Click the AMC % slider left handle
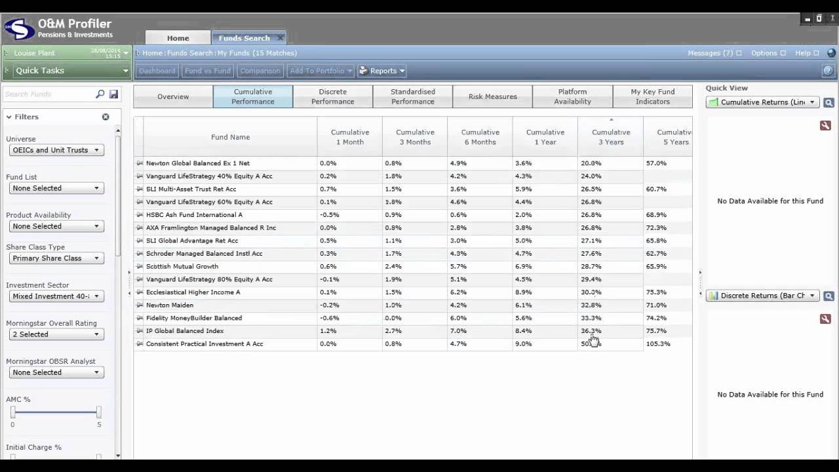Image resolution: width=839 pixels, height=472 pixels. point(12,412)
